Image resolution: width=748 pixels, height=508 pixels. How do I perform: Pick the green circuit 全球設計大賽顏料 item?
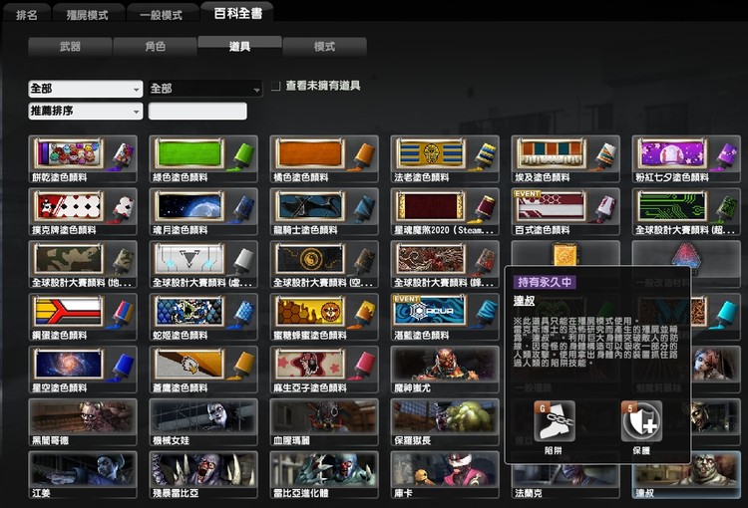coord(686,211)
